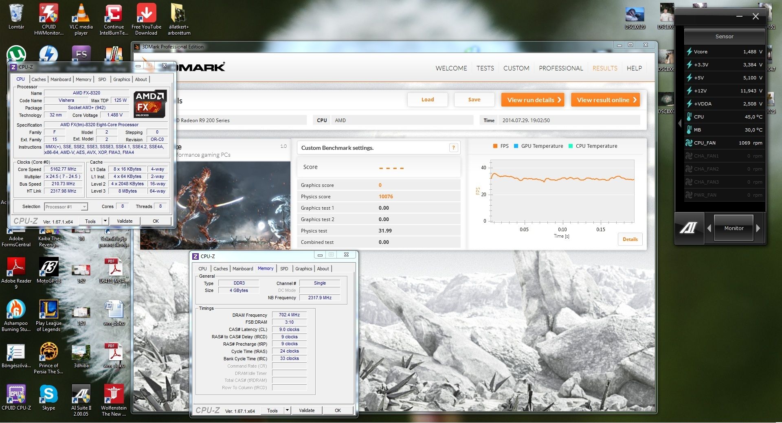This screenshot has width=782, height=423.
Task: Click OK in the processor CPU-Z window
Action: (x=156, y=221)
